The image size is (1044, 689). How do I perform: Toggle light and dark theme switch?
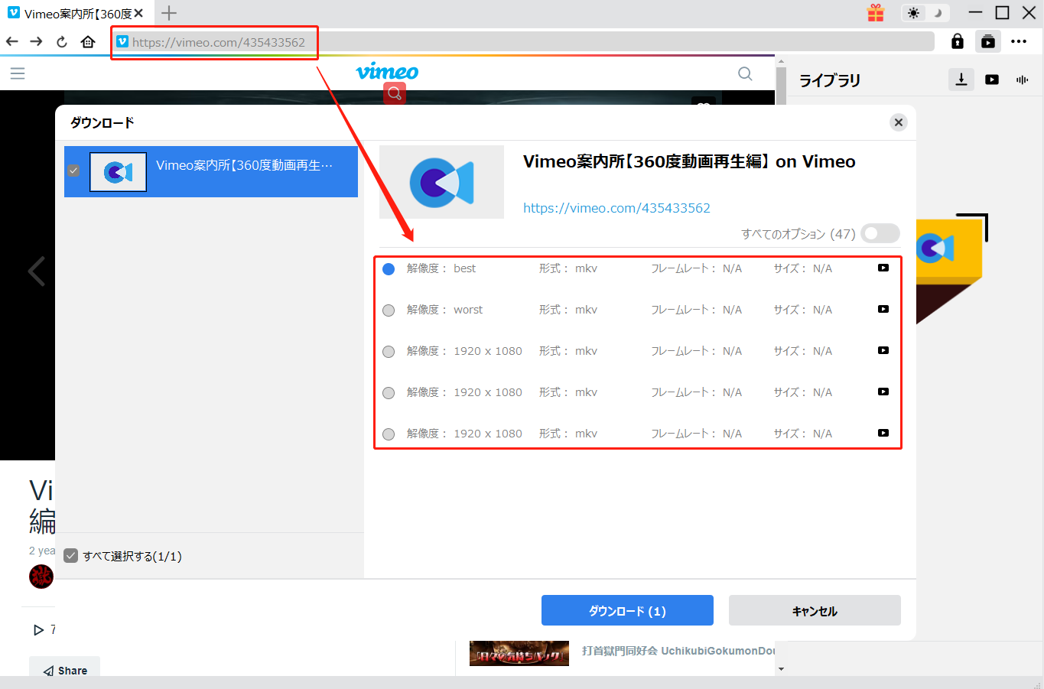925,13
